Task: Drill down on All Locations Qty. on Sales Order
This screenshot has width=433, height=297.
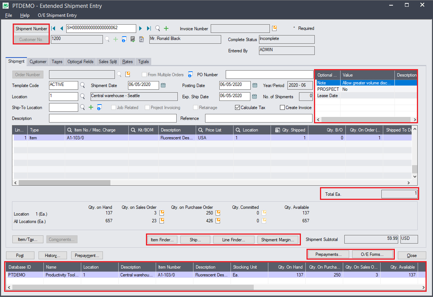Action: click(x=162, y=221)
